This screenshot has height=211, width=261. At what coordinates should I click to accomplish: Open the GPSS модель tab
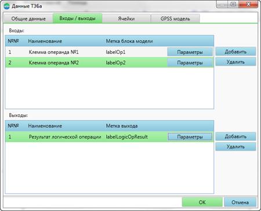point(175,19)
